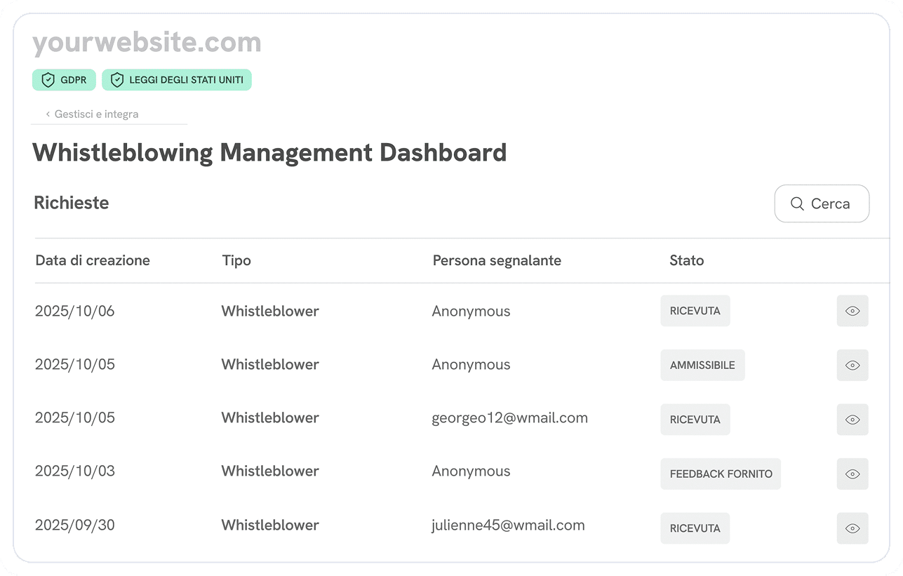Click the AMMISSIBILE status tag
The image size is (903, 576).
(702, 365)
